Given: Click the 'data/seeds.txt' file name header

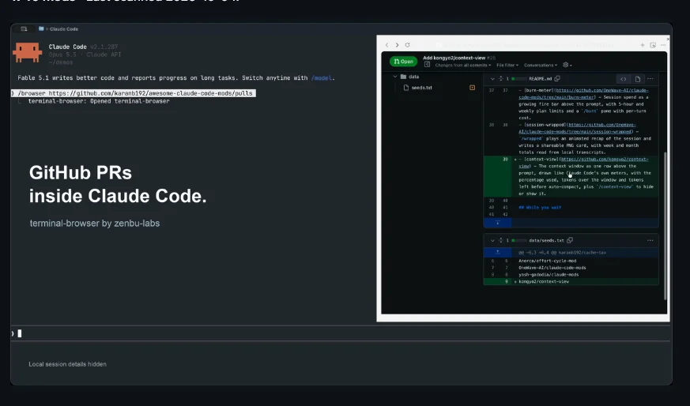Looking at the screenshot, I should 546,241.
